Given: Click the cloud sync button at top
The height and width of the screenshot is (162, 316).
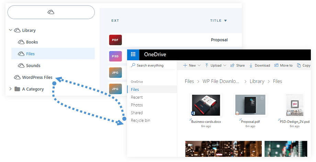Looking at the screenshot, I should 51,12.
